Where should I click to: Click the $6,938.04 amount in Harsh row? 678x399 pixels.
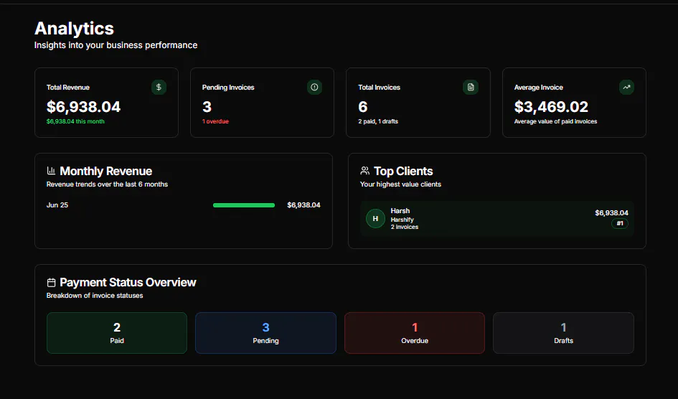(611, 212)
